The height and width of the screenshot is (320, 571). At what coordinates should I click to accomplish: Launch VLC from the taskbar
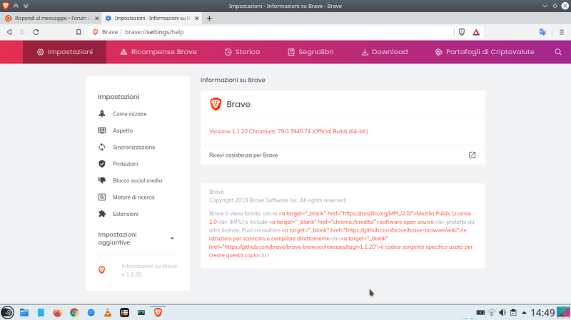tap(108, 312)
